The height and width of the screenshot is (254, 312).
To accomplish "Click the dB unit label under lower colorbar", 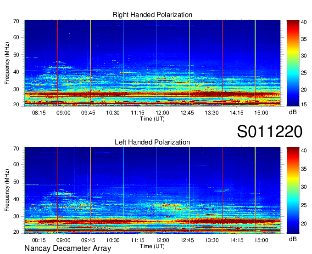I will point(293,239).
